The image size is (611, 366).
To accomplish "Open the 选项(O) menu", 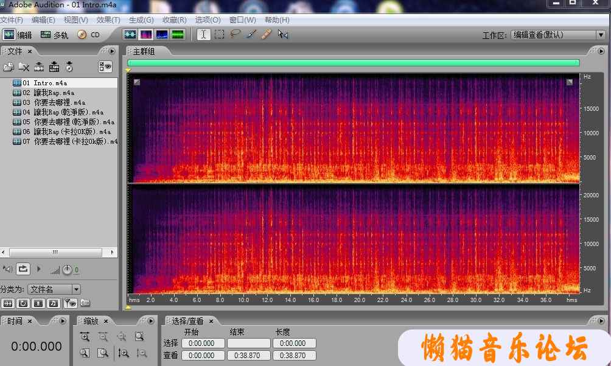I will (208, 20).
